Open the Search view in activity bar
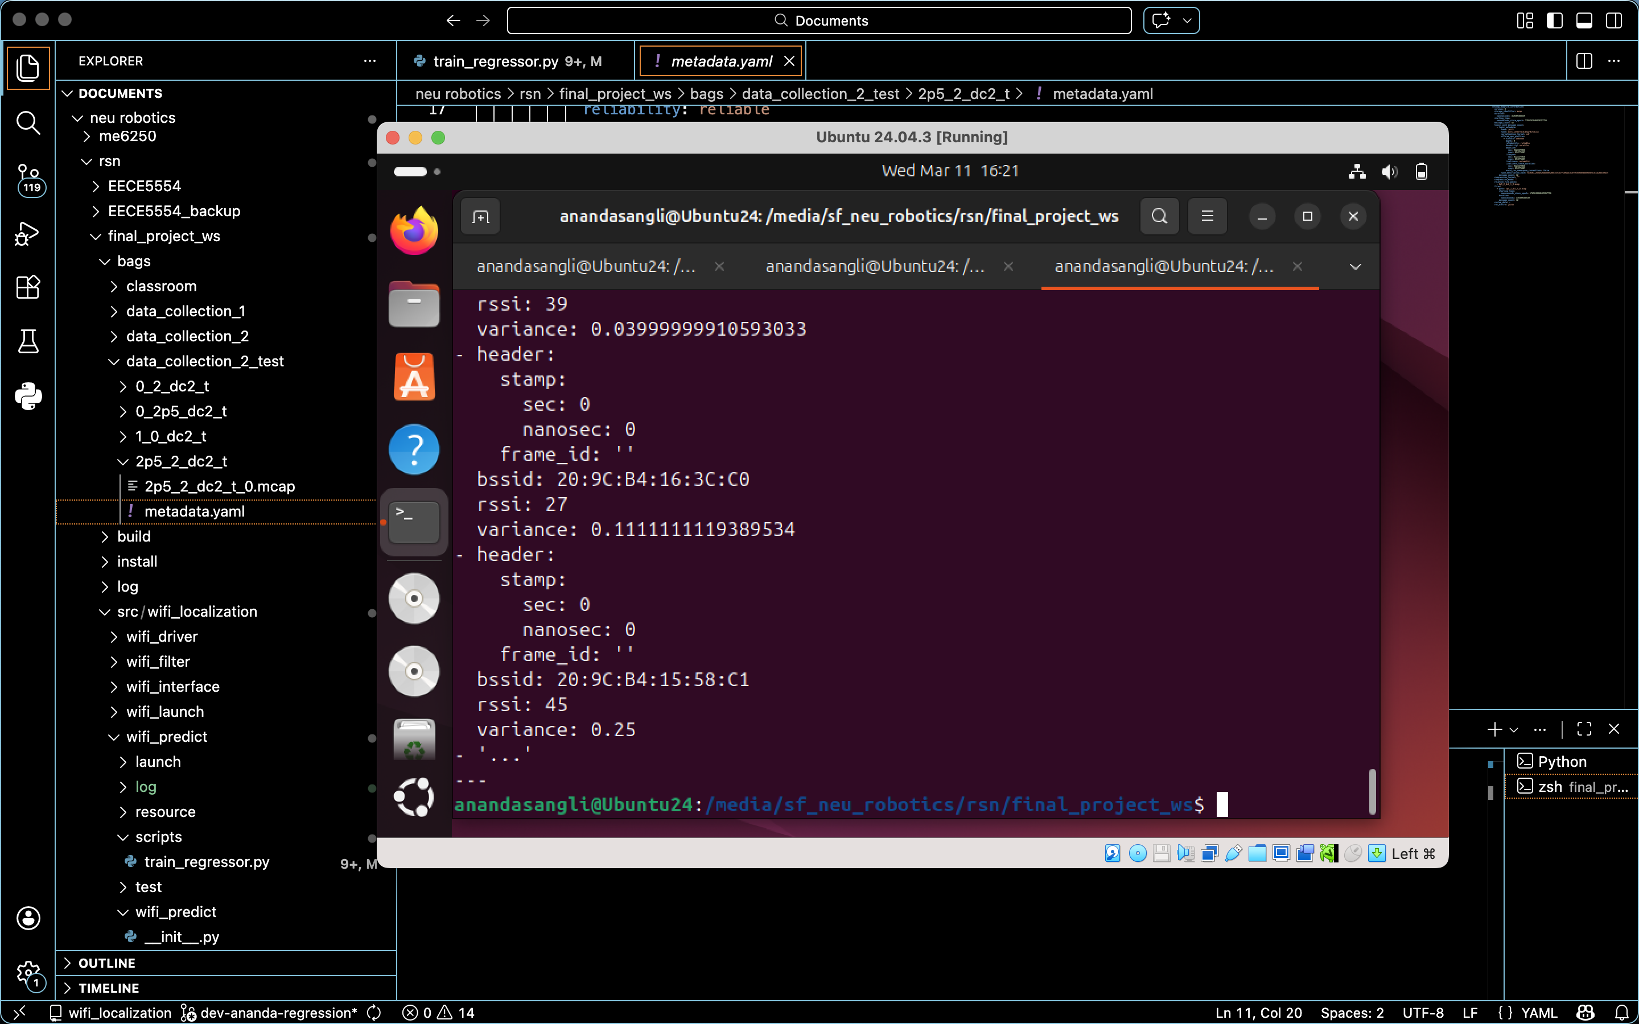 click(x=28, y=122)
